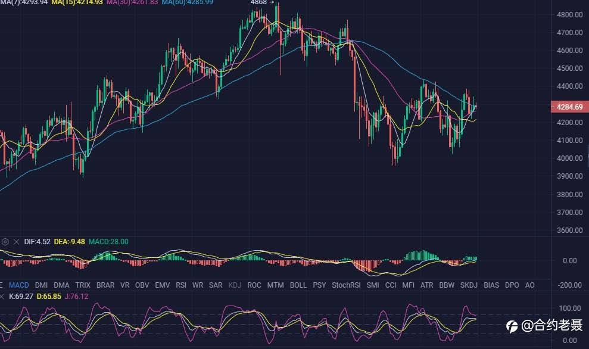Switch to the OBV indicator
The width and height of the screenshot is (589, 349).
(142, 285)
